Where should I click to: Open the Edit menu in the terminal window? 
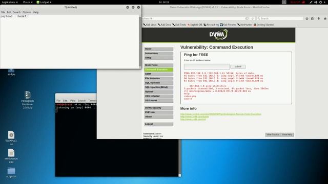coord(65,101)
